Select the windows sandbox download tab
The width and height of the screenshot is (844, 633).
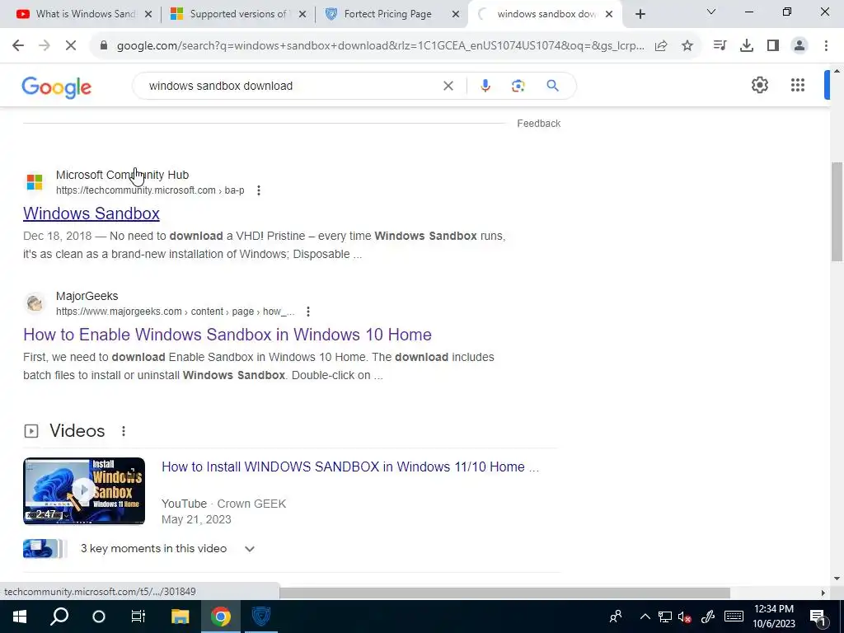546,14
